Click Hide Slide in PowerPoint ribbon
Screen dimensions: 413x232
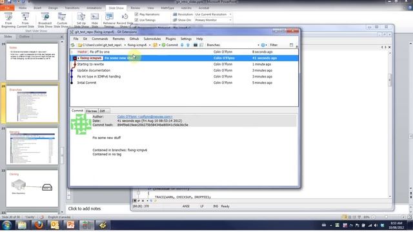pyautogui.click(x=95, y=20)
